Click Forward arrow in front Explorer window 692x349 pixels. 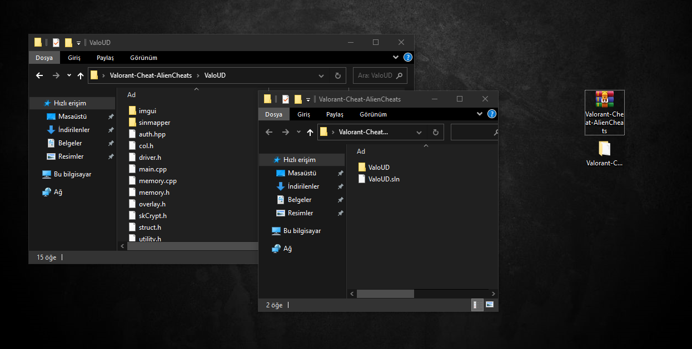coord(285,132)
